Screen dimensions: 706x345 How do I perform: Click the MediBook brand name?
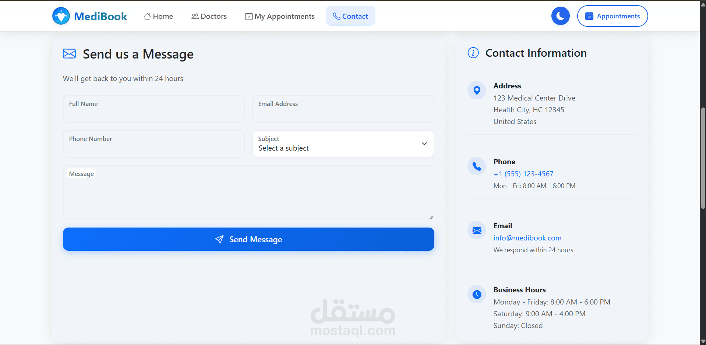[x=100, y=16]
